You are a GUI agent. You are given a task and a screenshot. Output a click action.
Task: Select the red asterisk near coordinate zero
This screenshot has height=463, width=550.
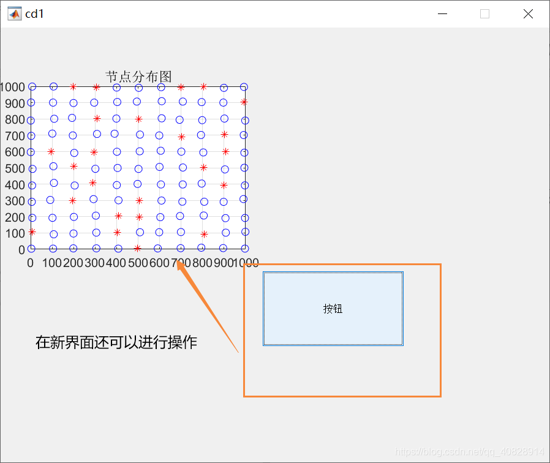pyautogui.click(x=31, y=233)
